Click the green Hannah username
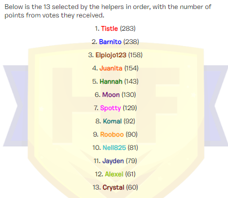This screenshot has height=198, width=228. (111, 82)
